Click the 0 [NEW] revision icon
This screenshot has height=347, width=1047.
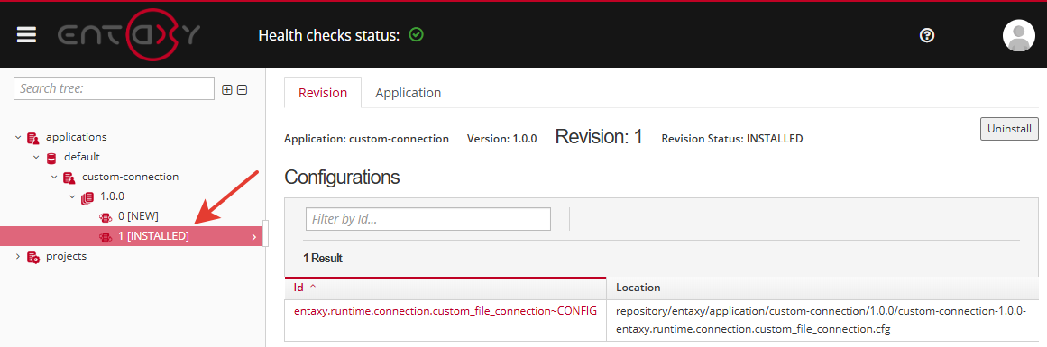[105, 217]
